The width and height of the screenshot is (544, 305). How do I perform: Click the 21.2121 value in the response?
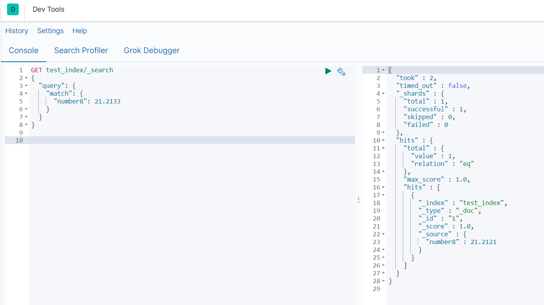[x=483, y=242]
